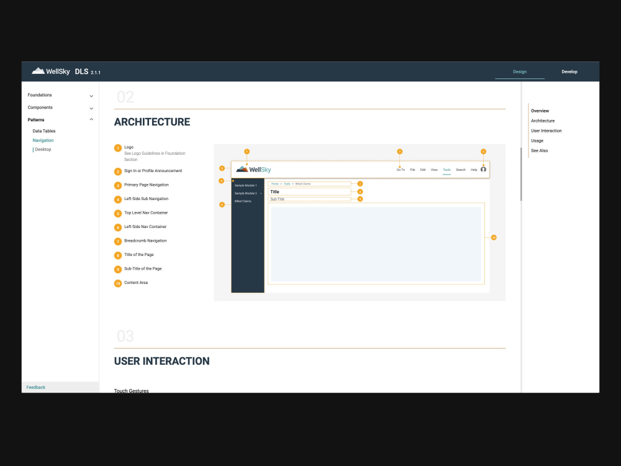
Task: Click 'Help' in the diagram menu
Action: [x=474, y=170]
